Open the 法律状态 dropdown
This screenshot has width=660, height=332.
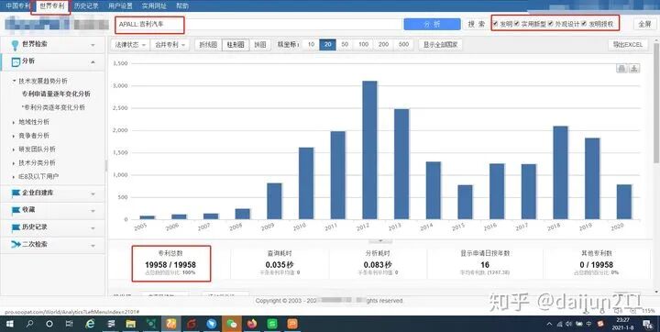(x=130, y=45)
